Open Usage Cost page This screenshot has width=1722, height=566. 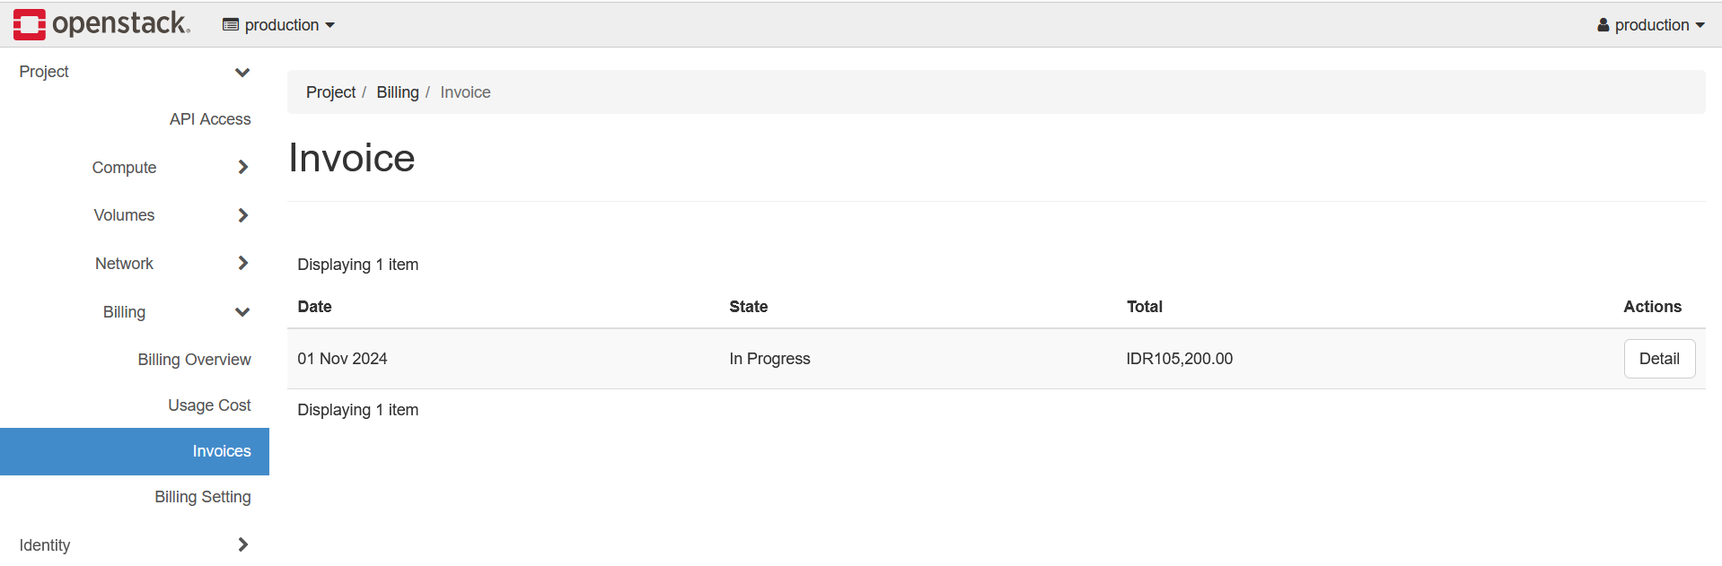pyautogui.click(x=209, y=405)
